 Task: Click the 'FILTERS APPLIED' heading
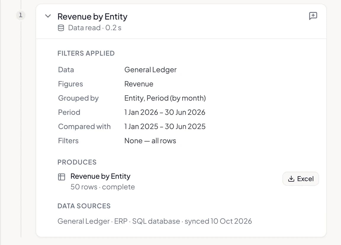86,53
